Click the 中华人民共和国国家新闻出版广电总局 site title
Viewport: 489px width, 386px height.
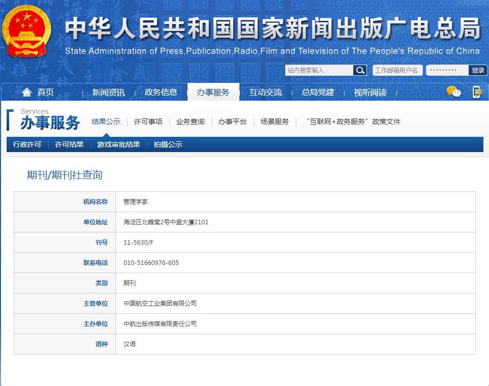pos(273,28)
